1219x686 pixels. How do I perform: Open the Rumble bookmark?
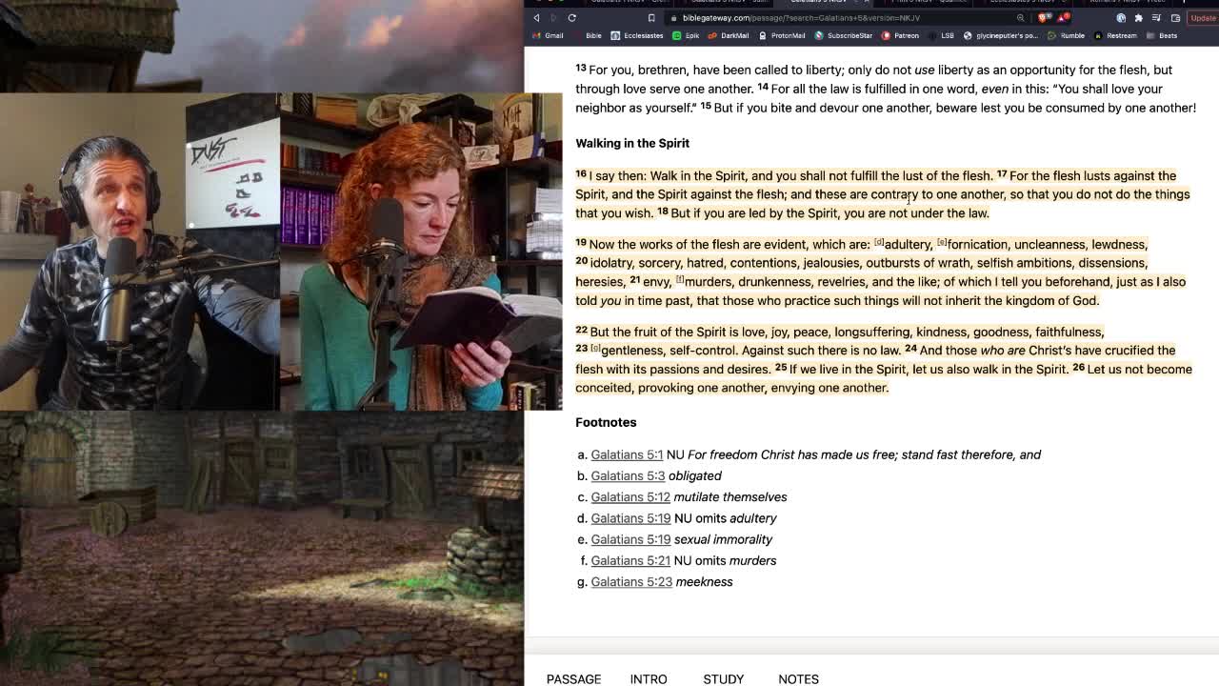coord(1068,36)
